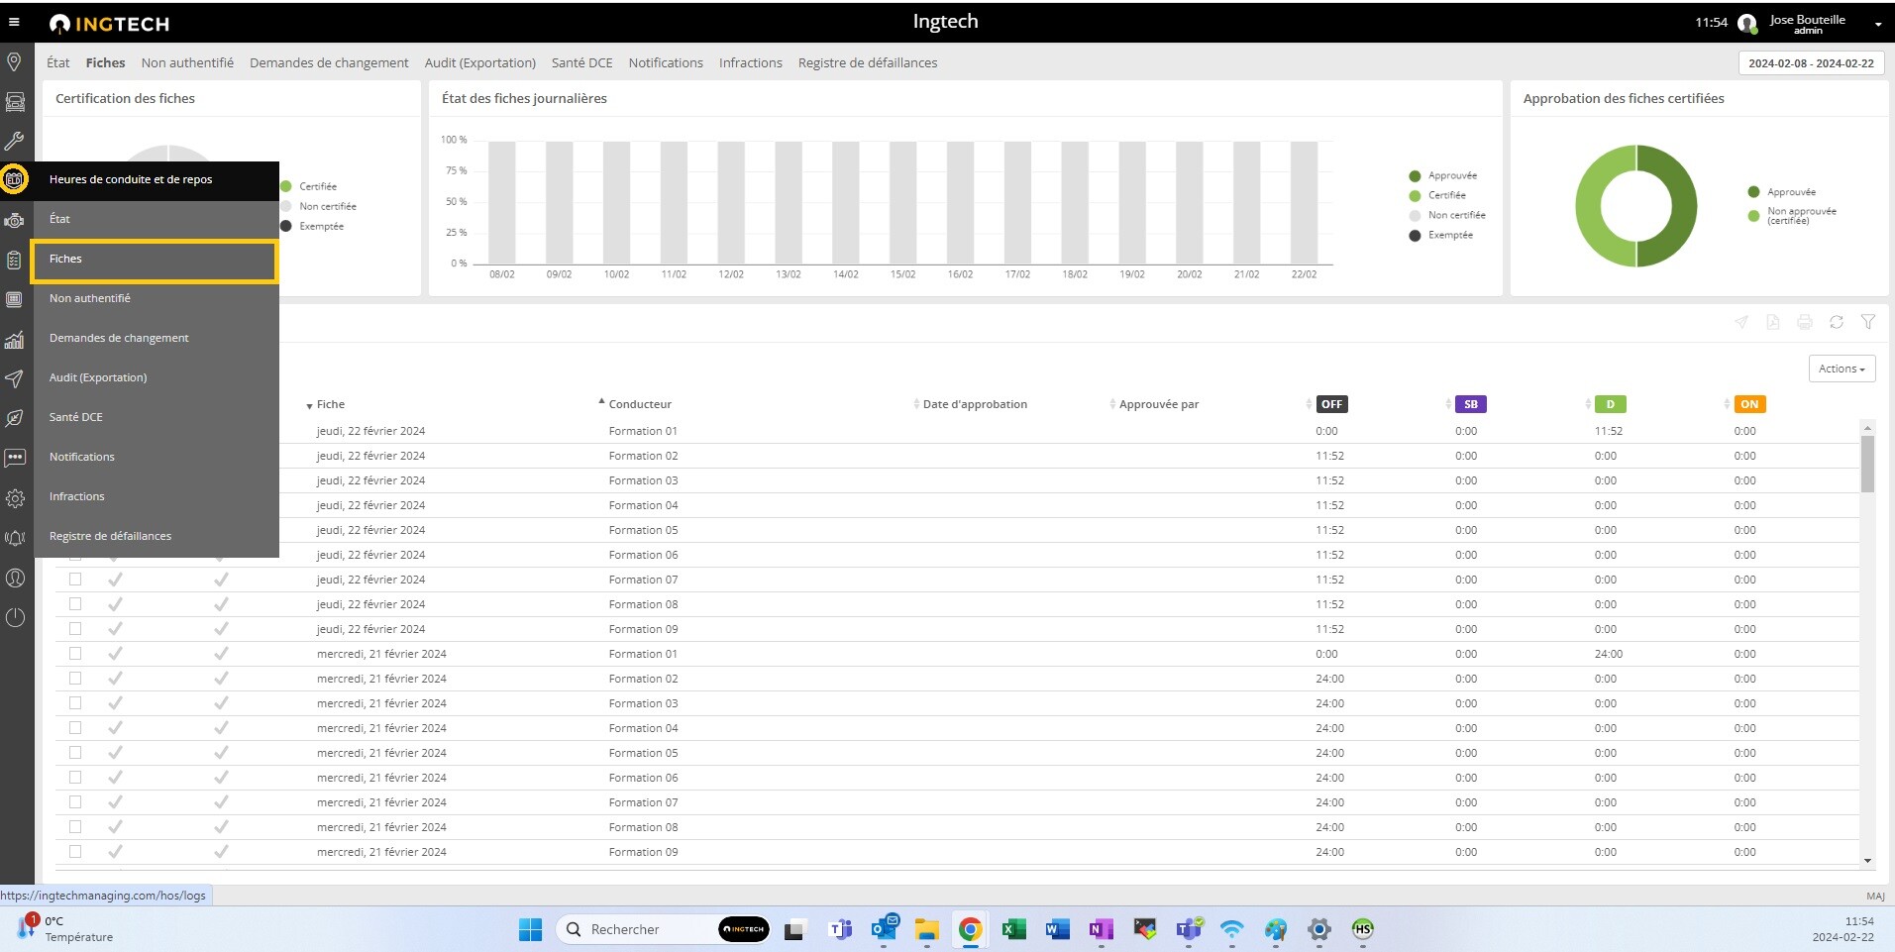Click the filter funnel icon

pos(1867,322)
